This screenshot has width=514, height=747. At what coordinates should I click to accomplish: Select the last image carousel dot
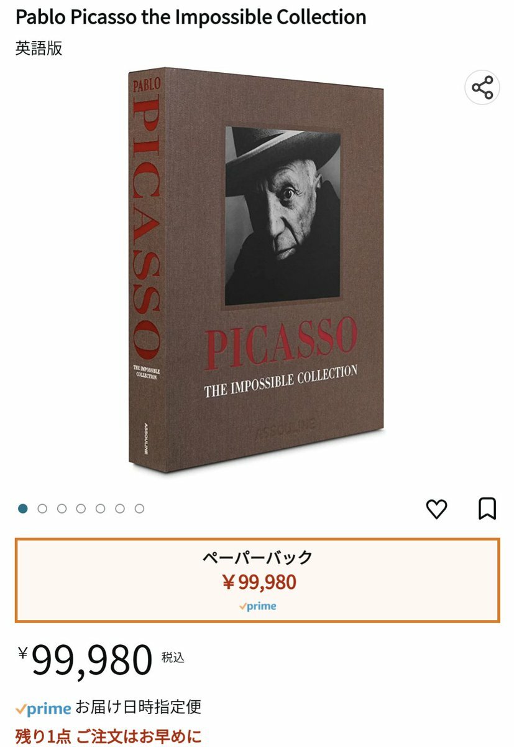point(139,509)
